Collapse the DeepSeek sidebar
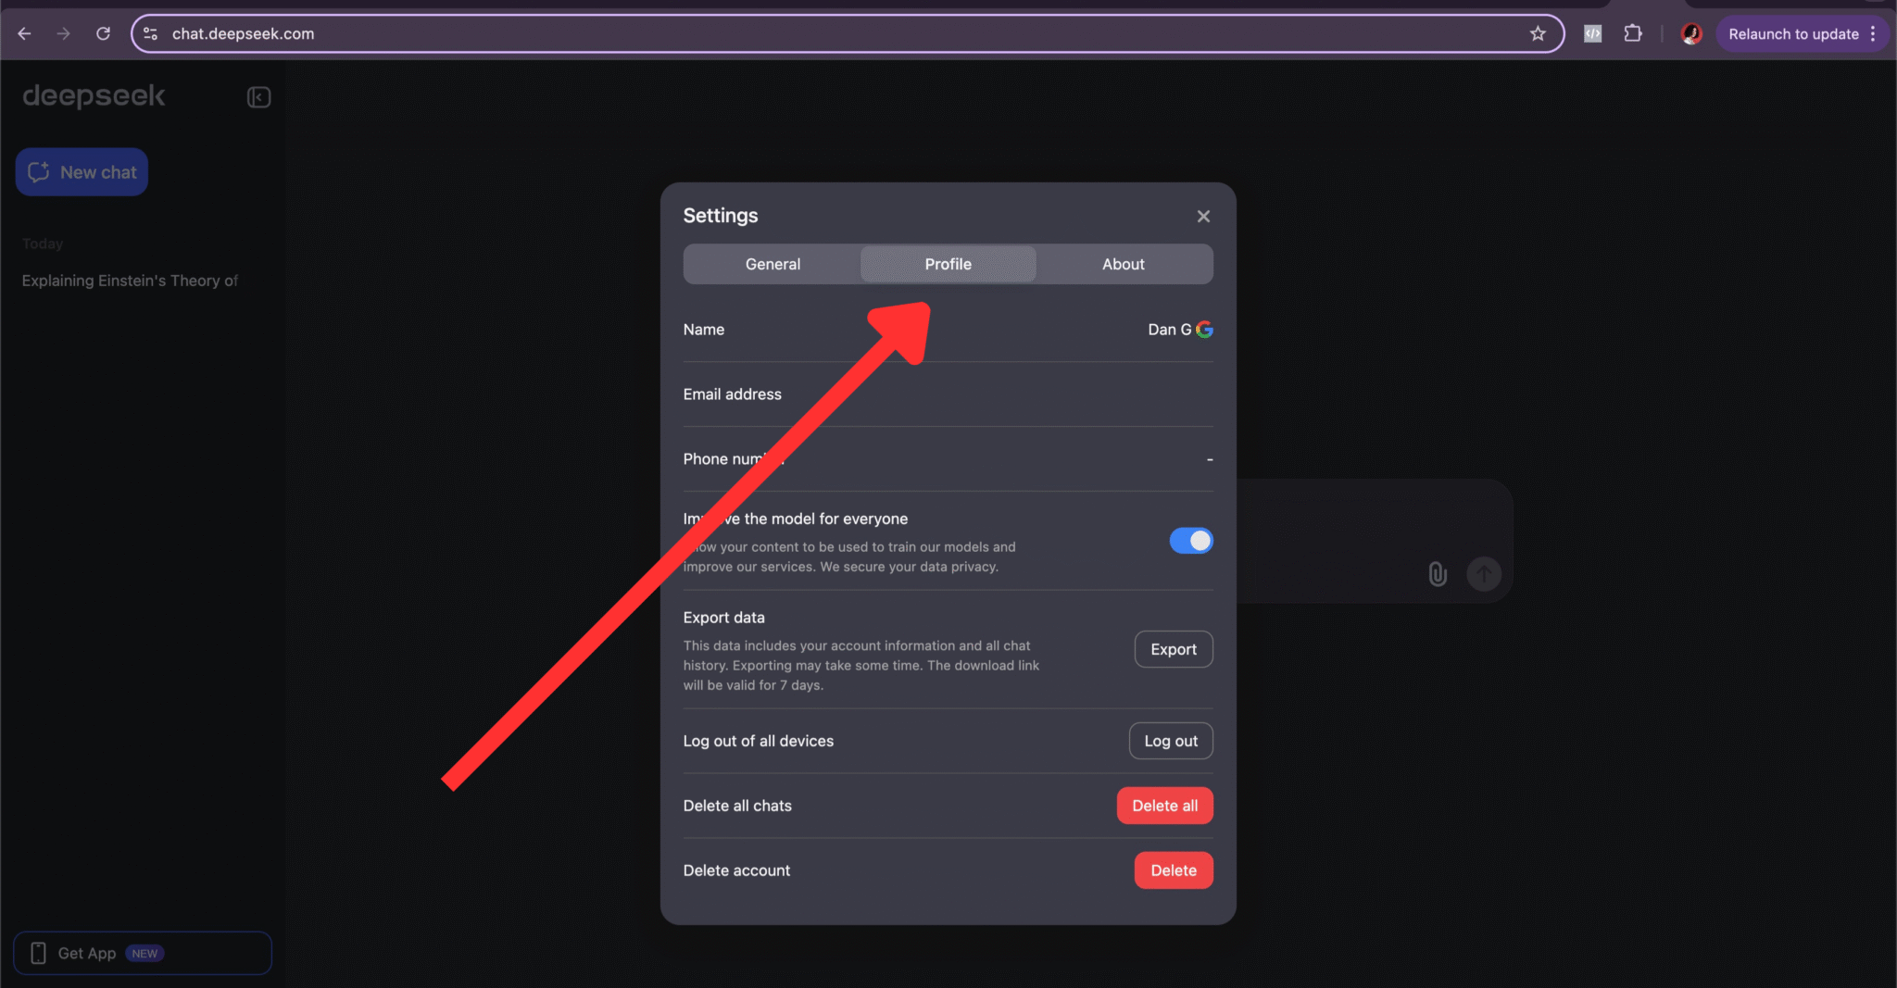 (x=258, y=96)
